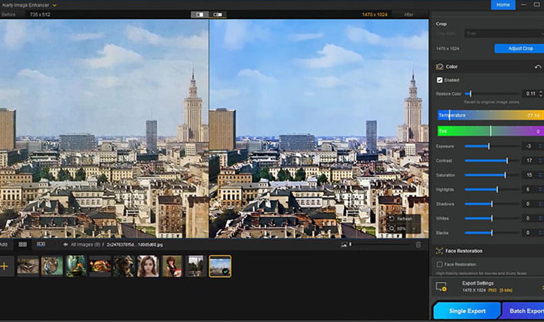Click the Restore Color value stepper arrows

click(540, 93)
